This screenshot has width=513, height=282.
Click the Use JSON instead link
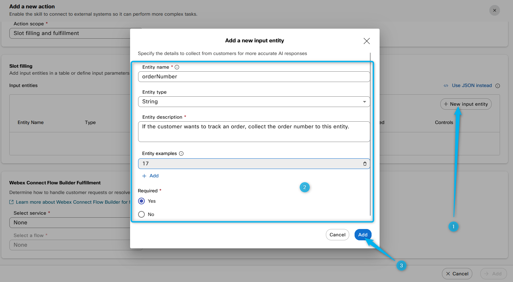coord(471,86)
